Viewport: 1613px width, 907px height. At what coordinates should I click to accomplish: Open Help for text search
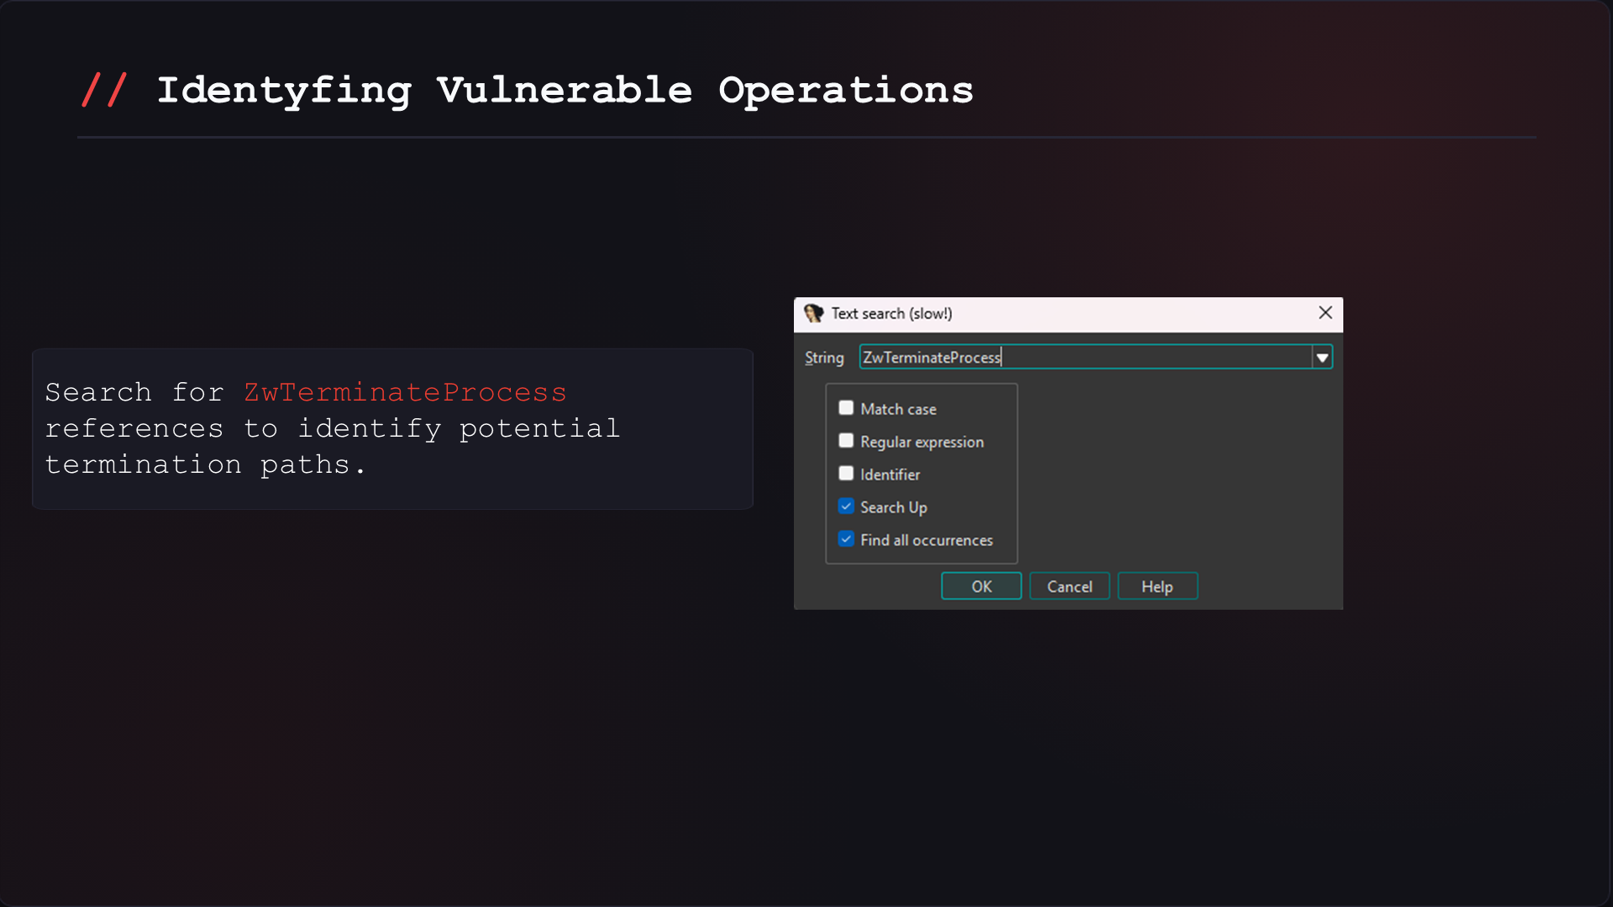(x=1158, y=586)
